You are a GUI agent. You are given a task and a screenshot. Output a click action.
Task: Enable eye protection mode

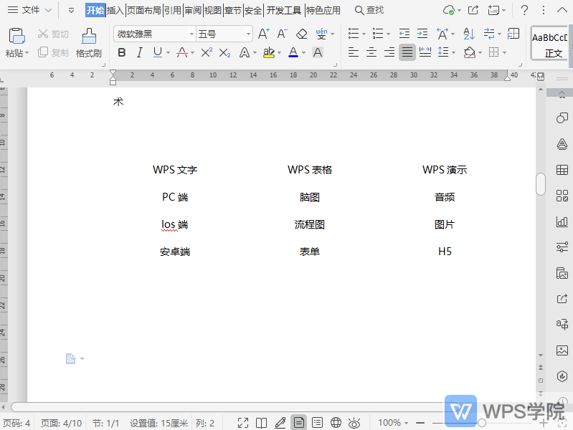pos(354,423)
